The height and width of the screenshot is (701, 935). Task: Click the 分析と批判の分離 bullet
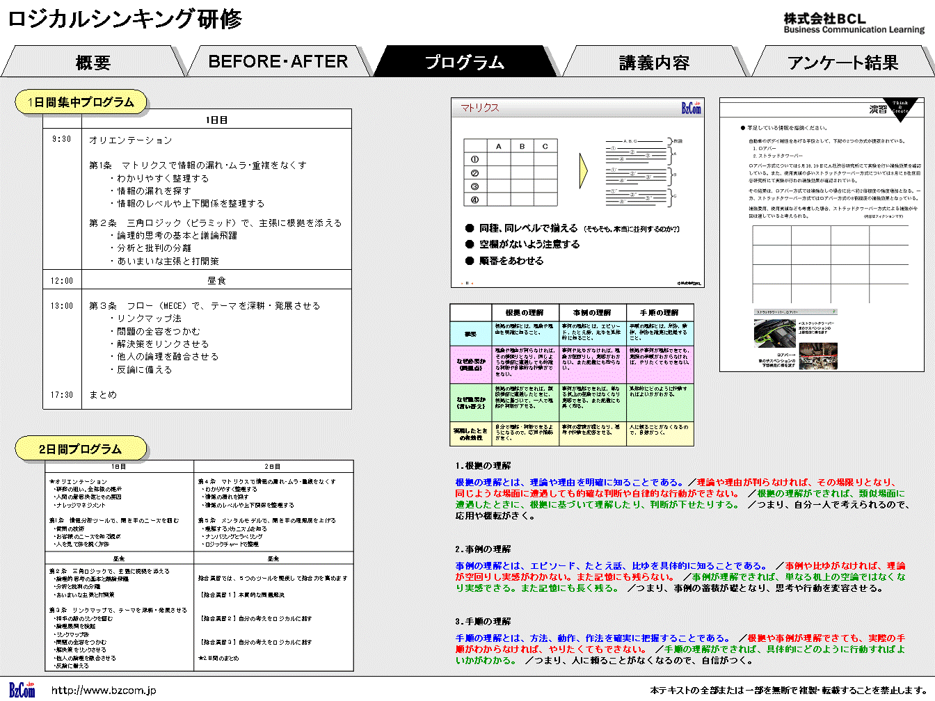[150, 248]
